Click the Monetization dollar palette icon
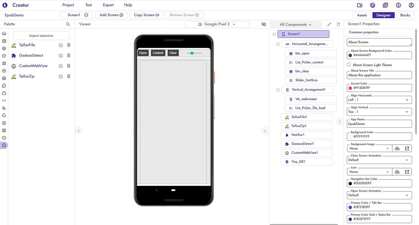Image resolution: width=419 pixels, height=225 pixels. (4, 123)
